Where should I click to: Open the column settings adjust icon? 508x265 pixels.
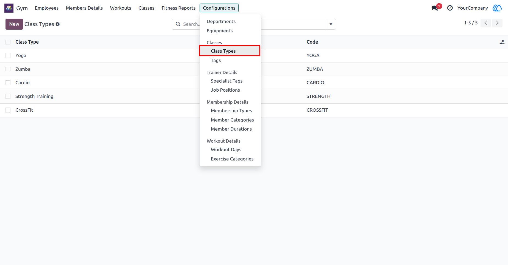[502, 42]
